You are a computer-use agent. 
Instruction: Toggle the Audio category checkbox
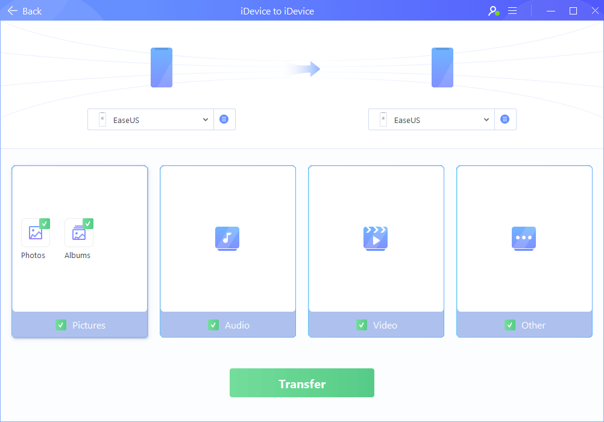click(x=213, y=325)
